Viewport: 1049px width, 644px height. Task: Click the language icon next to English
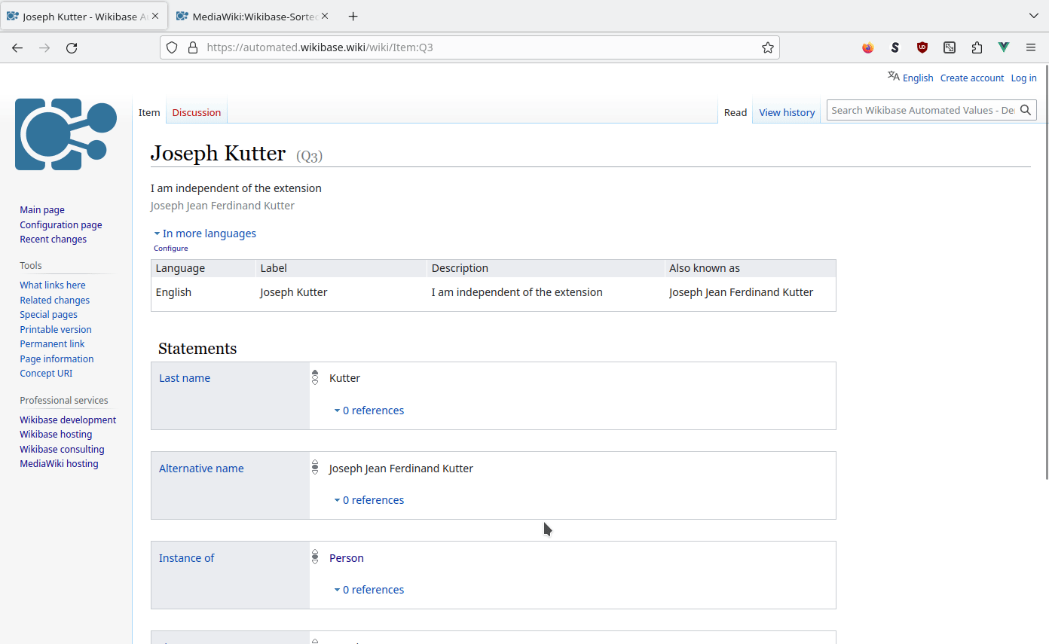893,76
